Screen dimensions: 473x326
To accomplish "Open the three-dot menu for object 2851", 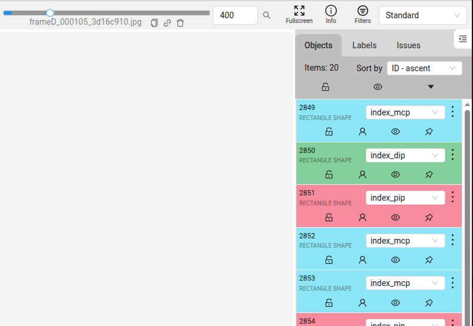I will pyautogui.click(x=452, y=197).
